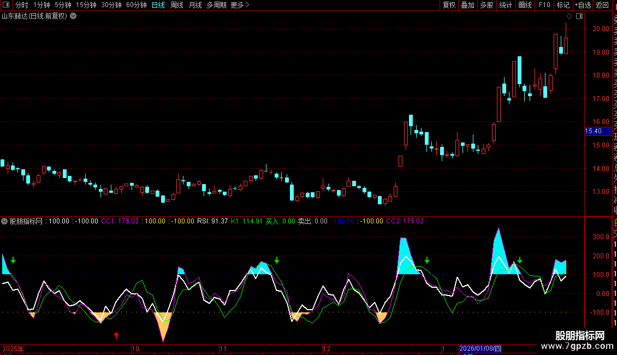Click the 股朋指标网 indicator name
The image size is (617, 355).
click(26, 221)
